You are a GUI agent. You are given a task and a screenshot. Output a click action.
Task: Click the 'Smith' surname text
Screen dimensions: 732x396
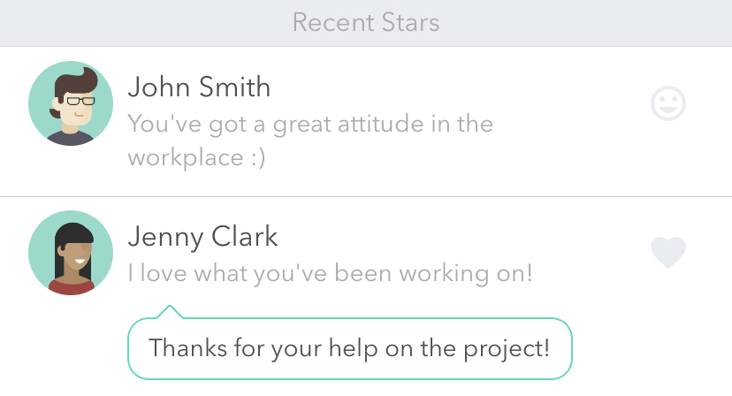235,88
